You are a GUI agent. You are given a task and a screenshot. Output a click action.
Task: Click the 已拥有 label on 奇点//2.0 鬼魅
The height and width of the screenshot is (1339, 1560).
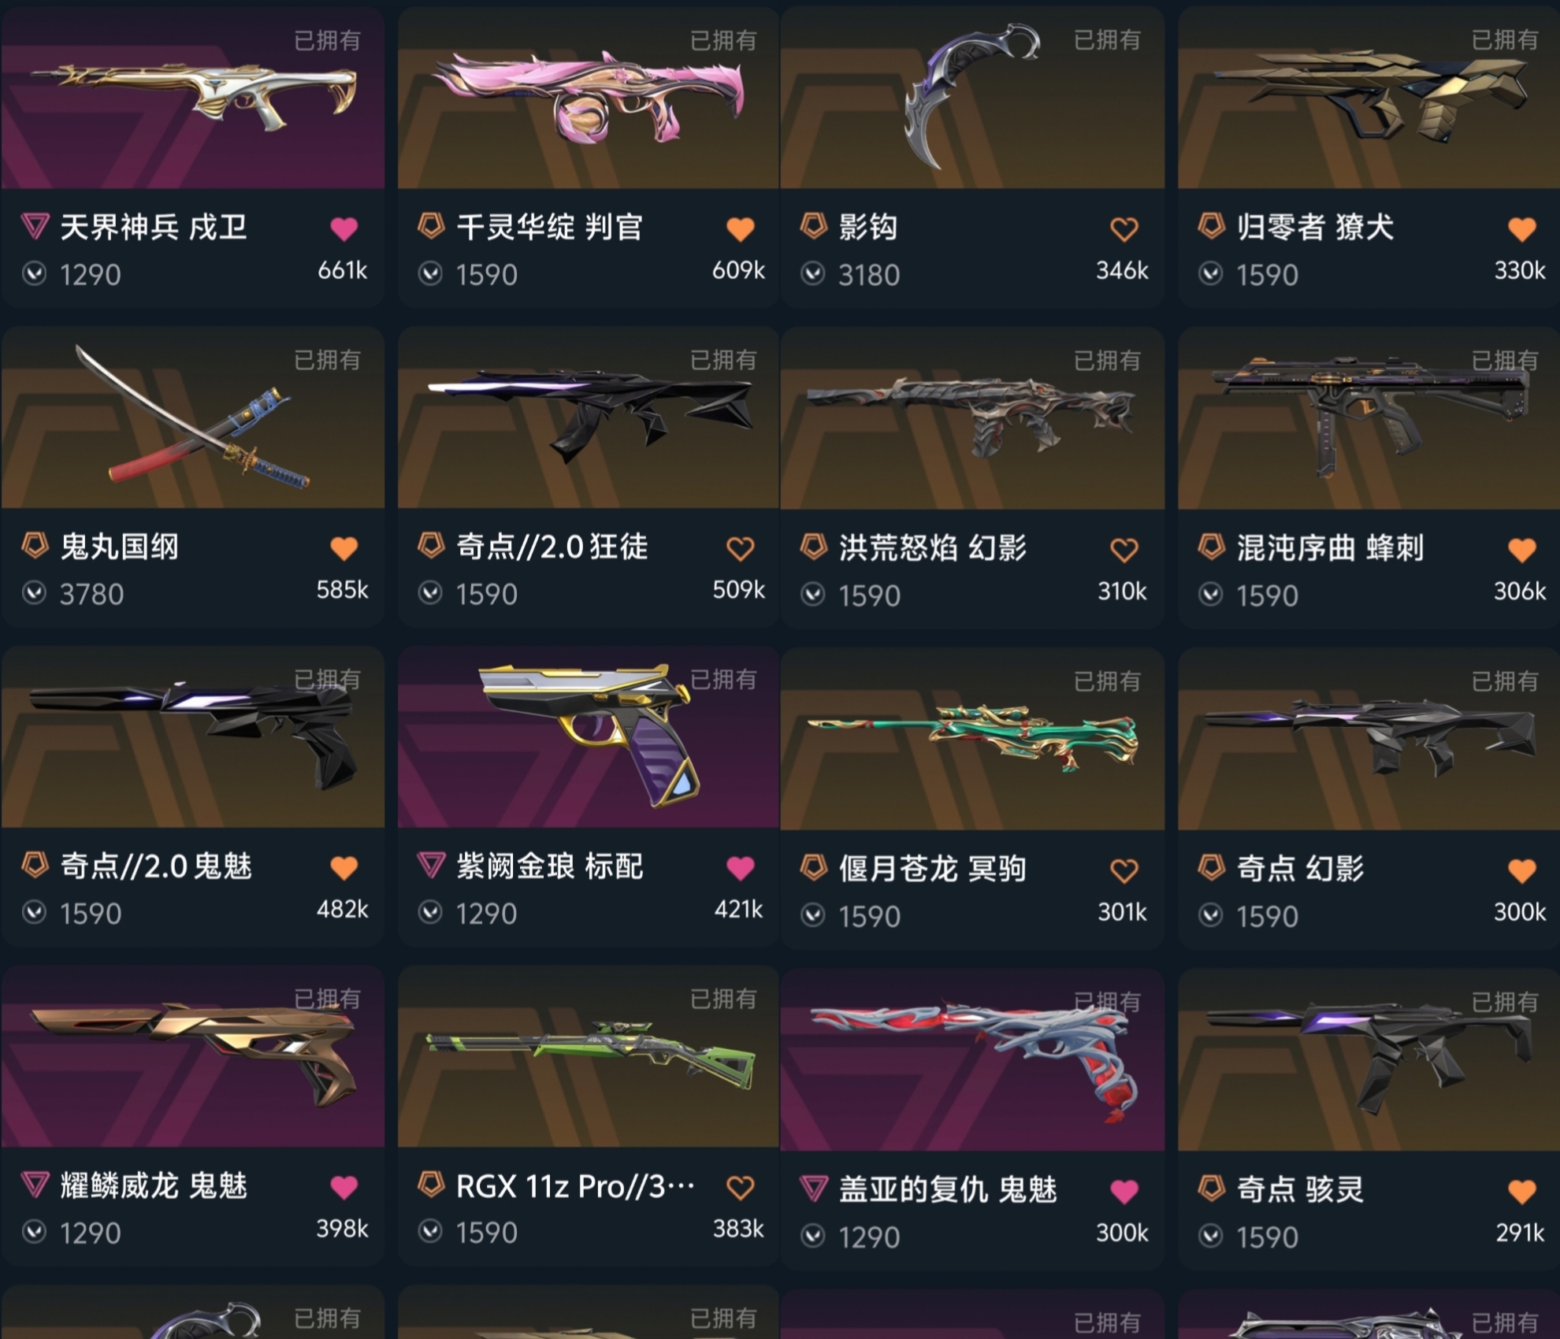[327, 679]
